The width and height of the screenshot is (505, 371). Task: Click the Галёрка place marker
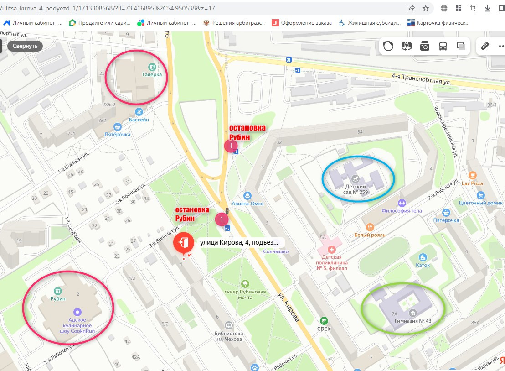click(x=152, y=70)
